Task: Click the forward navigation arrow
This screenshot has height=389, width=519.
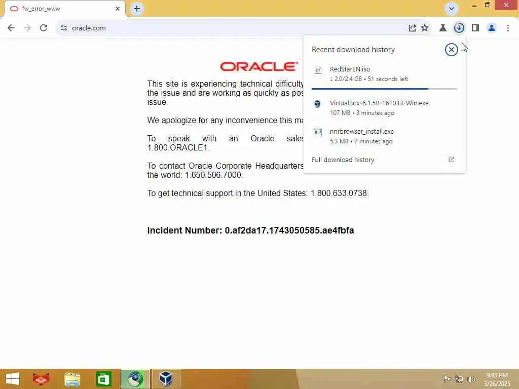Action: pos(27,28)
